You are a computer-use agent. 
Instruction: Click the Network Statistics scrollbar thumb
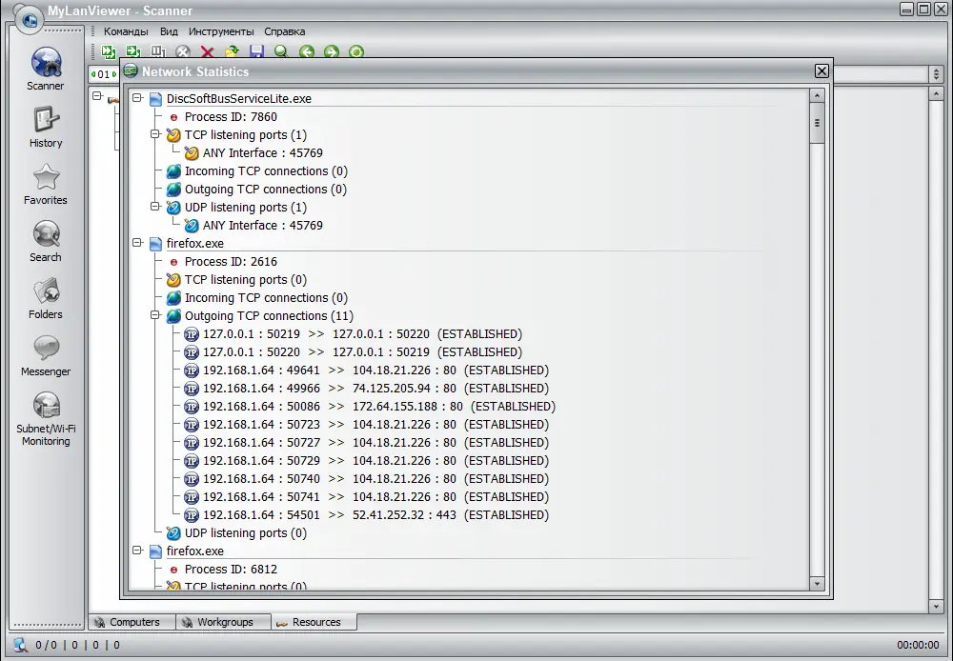[x=817, y=123]
